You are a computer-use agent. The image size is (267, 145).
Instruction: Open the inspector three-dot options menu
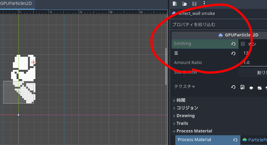point(204,3)
